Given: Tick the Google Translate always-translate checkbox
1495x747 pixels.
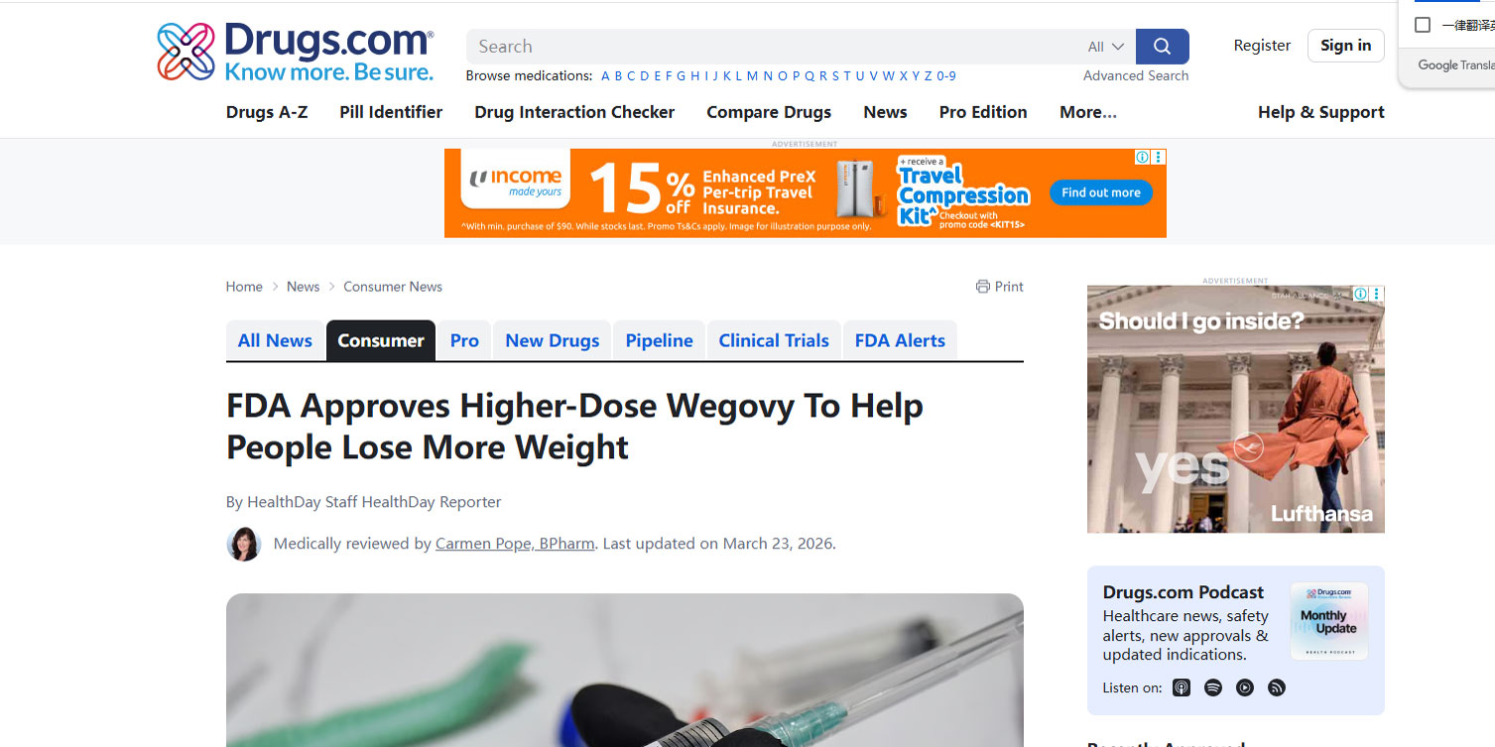Looking at the screenshot, I should coord(1423,25).
